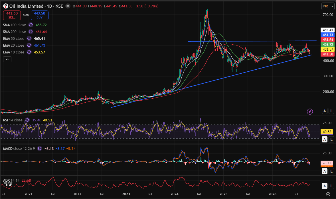Select the SMA 200 close indicator label

(14, 32)
